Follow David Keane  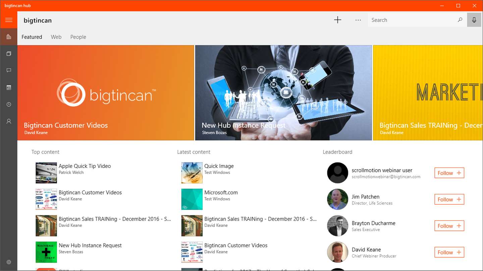click(x=449, y=252)
